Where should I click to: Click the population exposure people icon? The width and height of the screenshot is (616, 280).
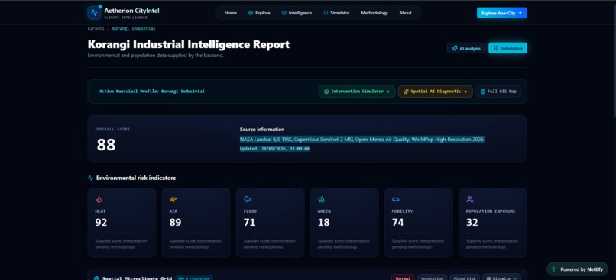[x=470, y=199]
